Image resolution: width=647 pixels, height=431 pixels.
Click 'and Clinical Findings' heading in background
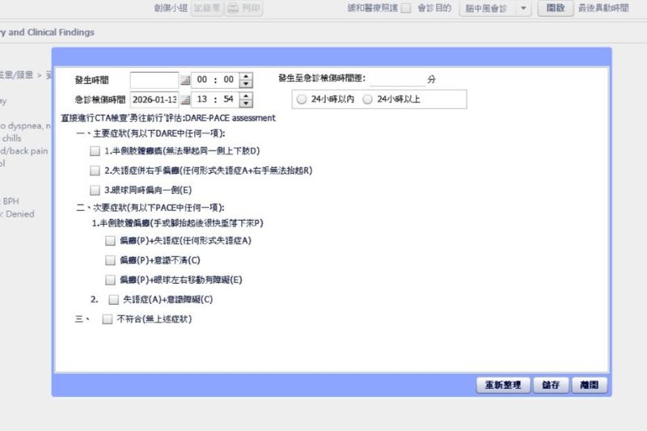[x=51, y=32]
